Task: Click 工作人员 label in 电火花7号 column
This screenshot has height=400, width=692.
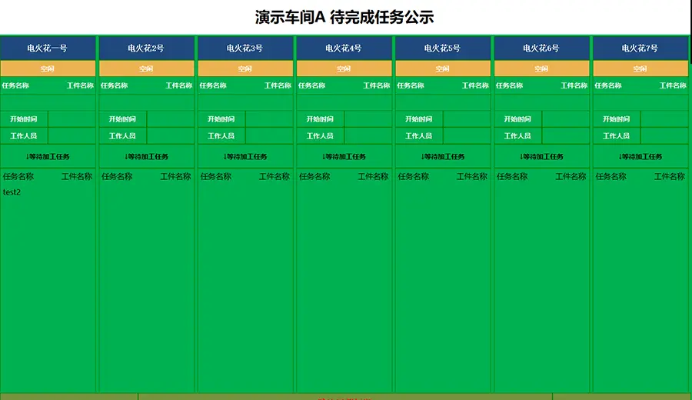Action: tap(617, 136)
